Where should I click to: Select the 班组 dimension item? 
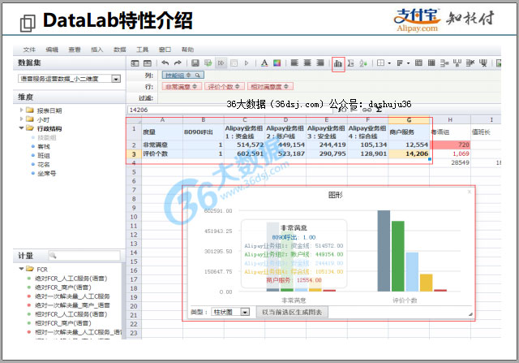tap(43, 155)
